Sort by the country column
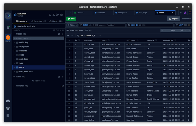196x126 pixels. tap(156, 40)
